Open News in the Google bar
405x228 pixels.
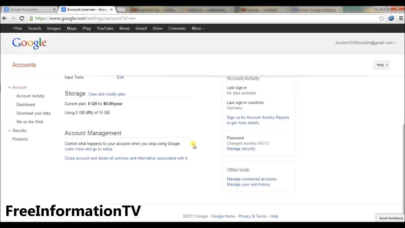(x=124, y=28)
